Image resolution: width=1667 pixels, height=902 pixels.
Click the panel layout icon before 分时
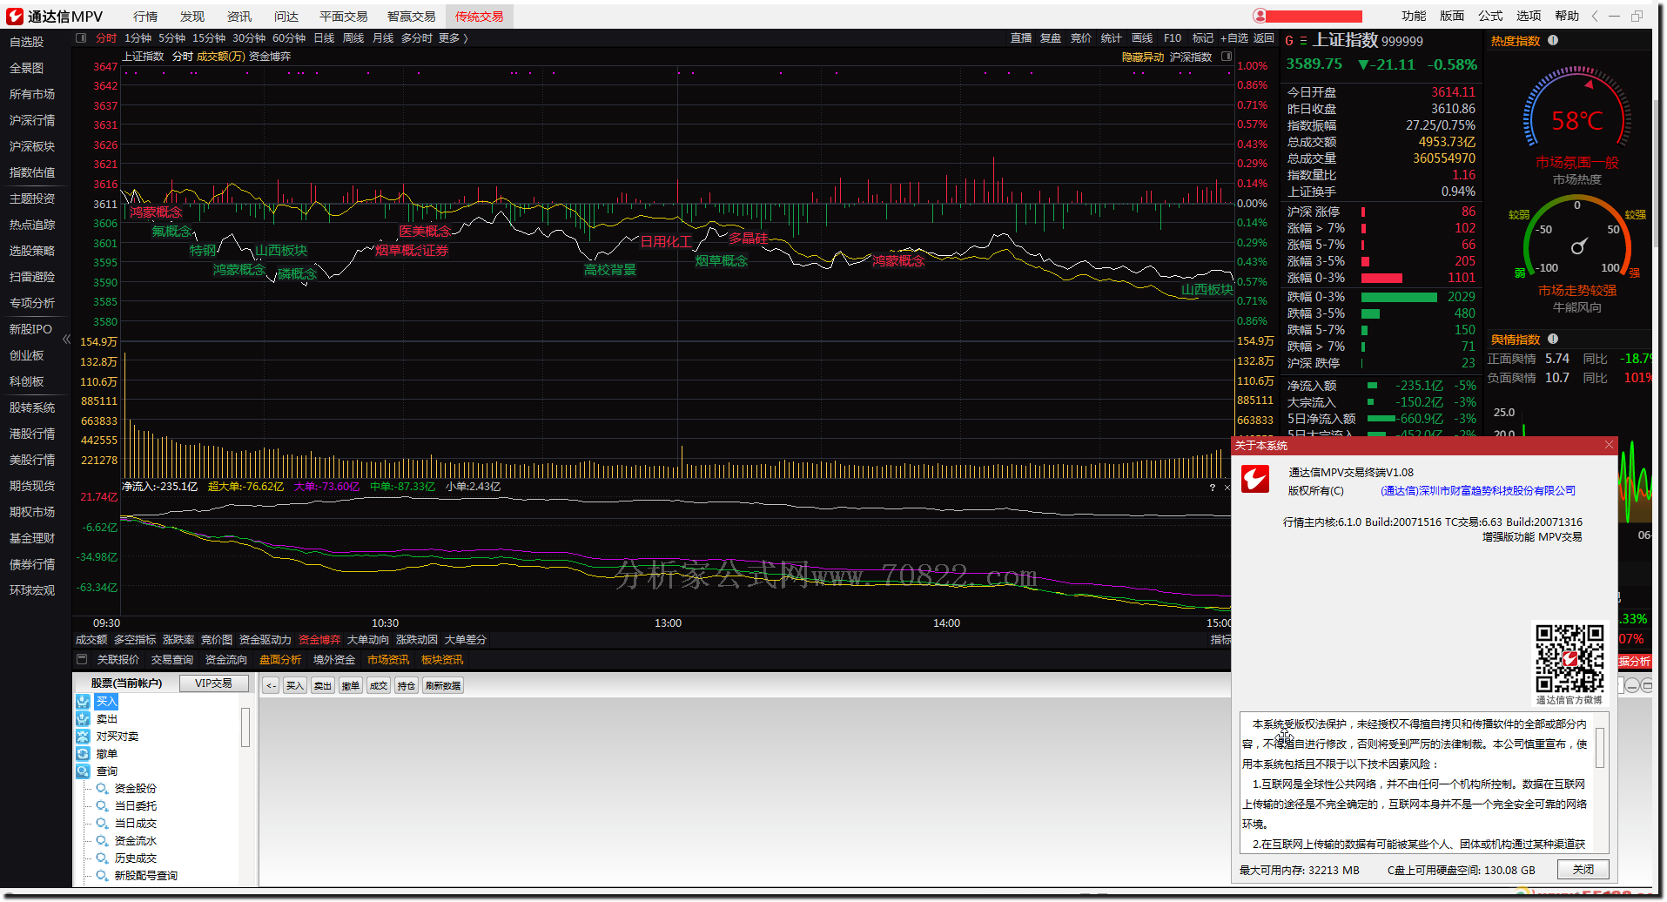pos(81,38)
